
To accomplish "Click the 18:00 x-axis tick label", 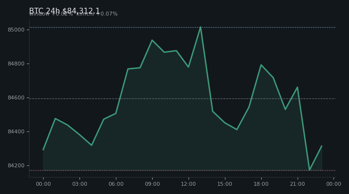I will (261, 184).
